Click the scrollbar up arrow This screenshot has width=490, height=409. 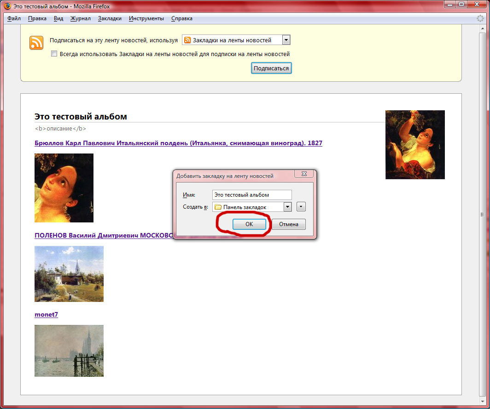(x=482, y=28)
